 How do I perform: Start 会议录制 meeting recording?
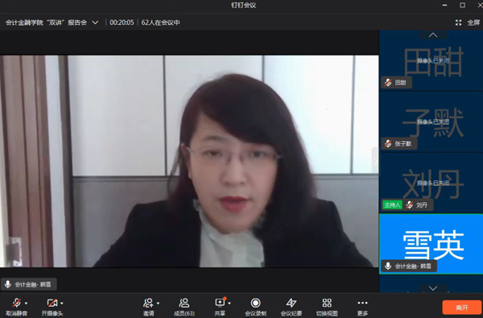coord(255,308)
